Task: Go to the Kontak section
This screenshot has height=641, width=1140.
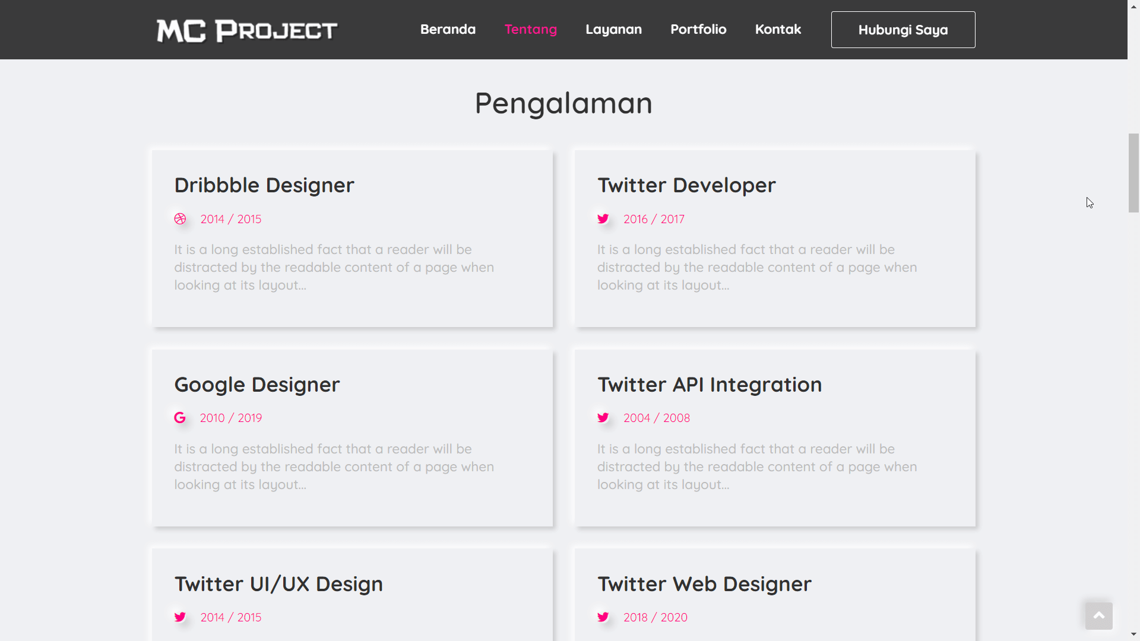Action: coord(778,29)
